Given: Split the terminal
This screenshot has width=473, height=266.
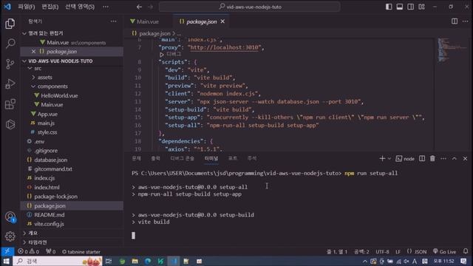Looking at the screenshot, I should coord(422,158).
